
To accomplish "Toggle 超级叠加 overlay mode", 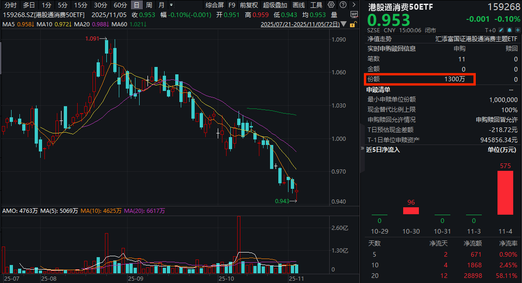I will 275,5.
